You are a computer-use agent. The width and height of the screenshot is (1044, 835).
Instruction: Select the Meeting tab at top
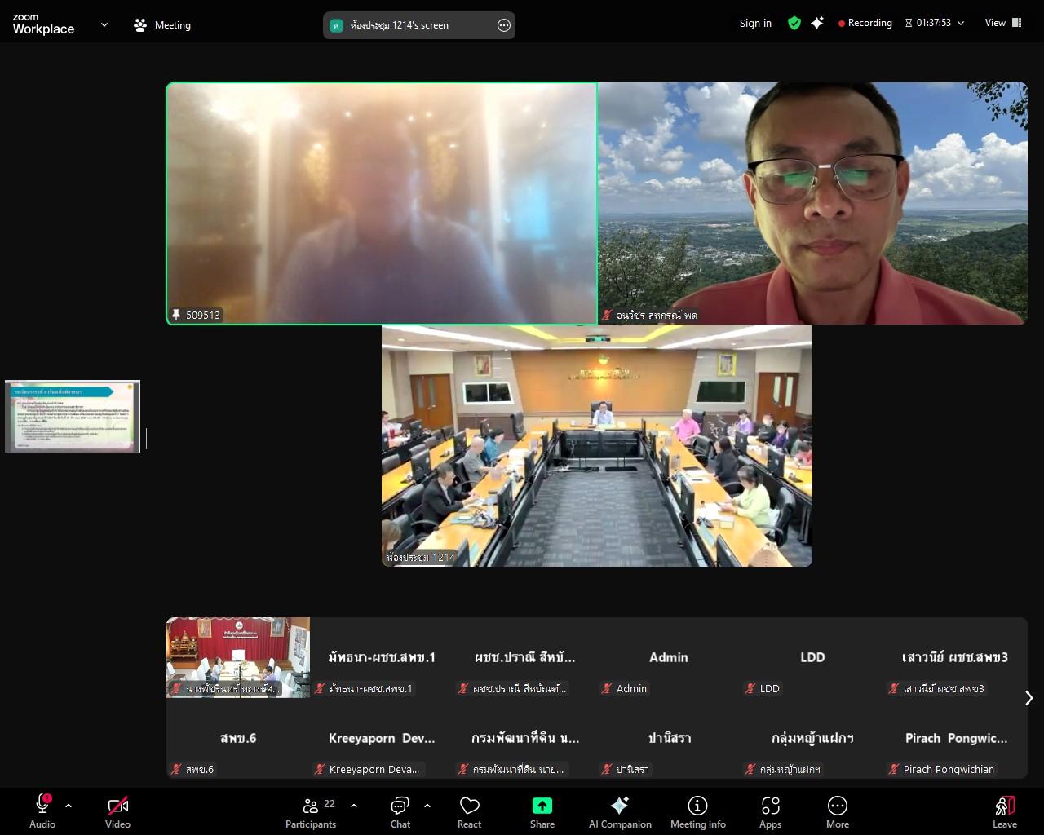[x=162, y=25]
